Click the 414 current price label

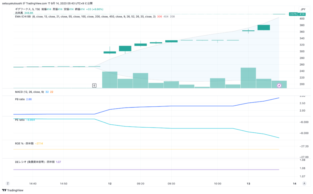click(302, 14)
